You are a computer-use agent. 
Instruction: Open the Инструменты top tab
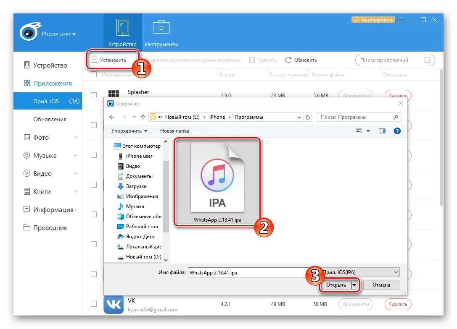pos(161,33)
